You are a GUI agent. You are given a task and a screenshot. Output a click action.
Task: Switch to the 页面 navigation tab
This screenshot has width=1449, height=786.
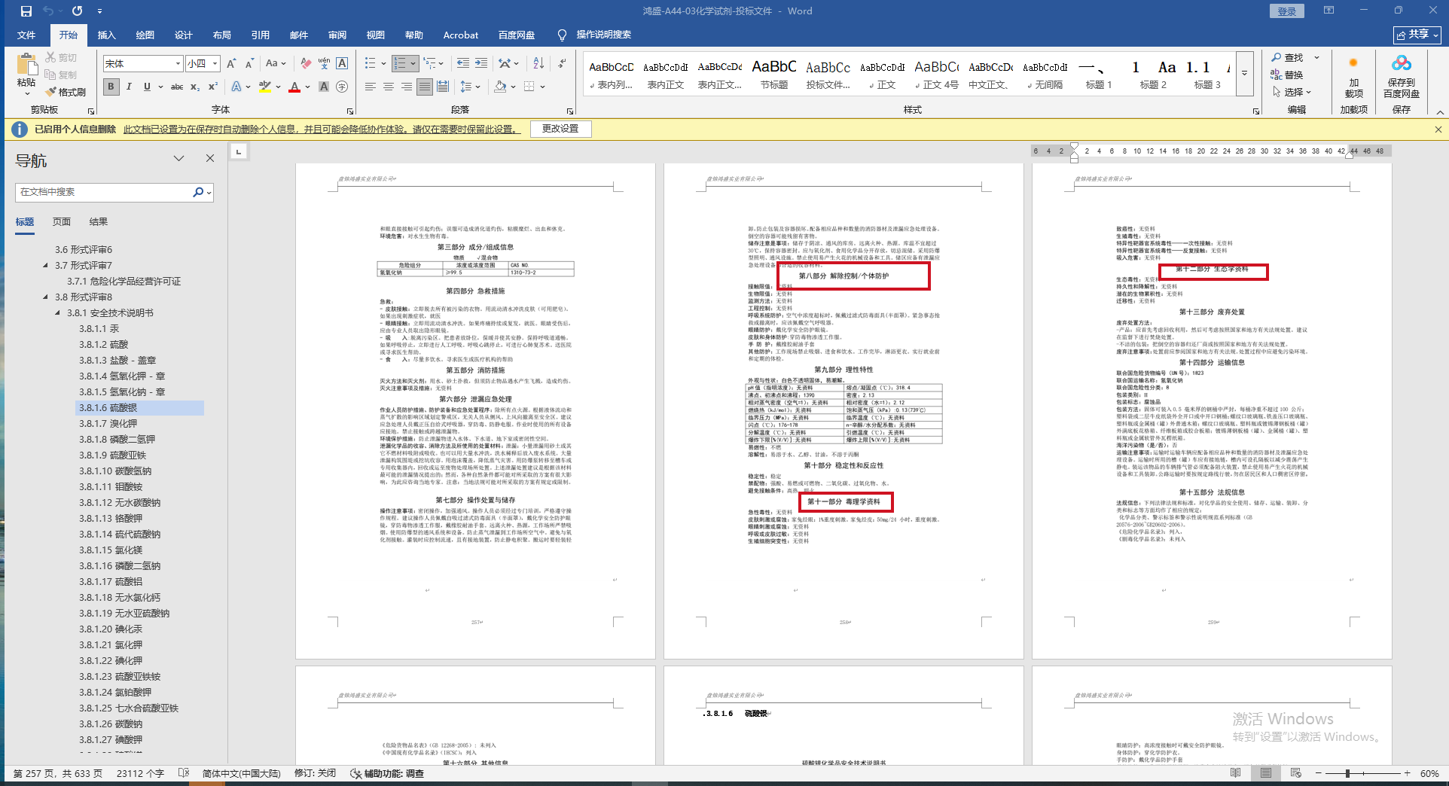click(x=62, y=222)
